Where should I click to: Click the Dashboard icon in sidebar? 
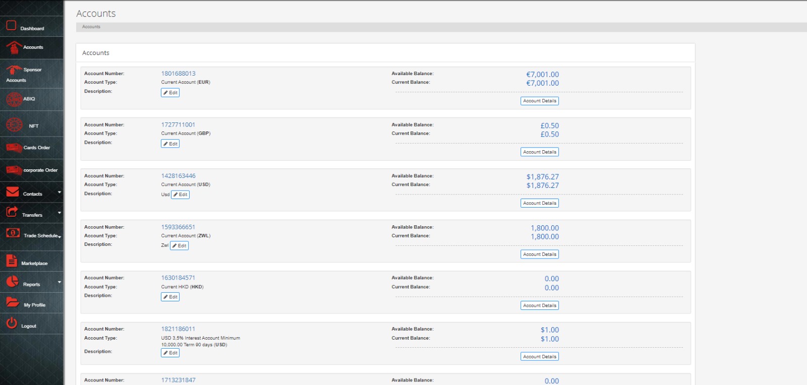(x=11, y=25)
